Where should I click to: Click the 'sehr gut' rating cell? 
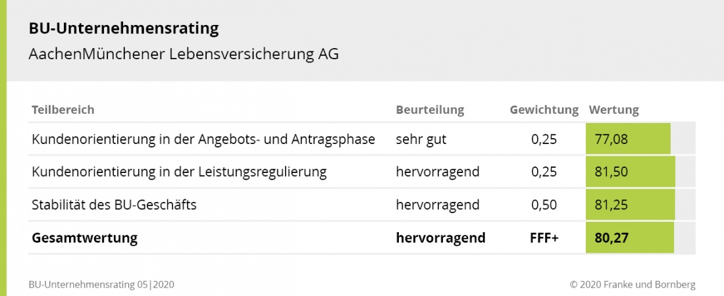[422, 139]
